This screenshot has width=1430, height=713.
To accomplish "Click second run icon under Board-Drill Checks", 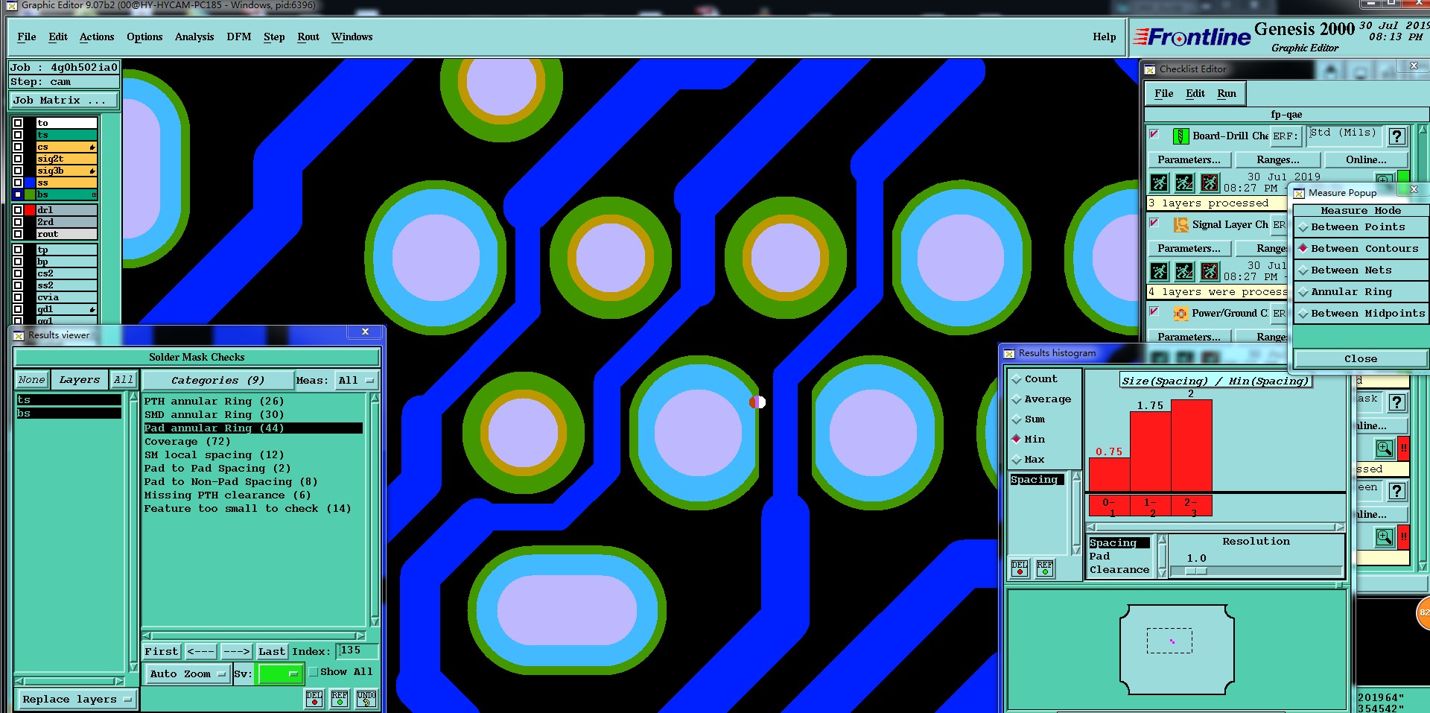I will pos(1184,183).
